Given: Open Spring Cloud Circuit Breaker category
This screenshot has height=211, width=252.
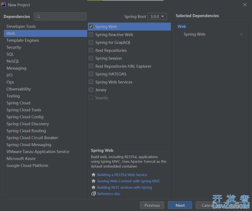Looking at the screenshot, I should click(x=45, y=138).
